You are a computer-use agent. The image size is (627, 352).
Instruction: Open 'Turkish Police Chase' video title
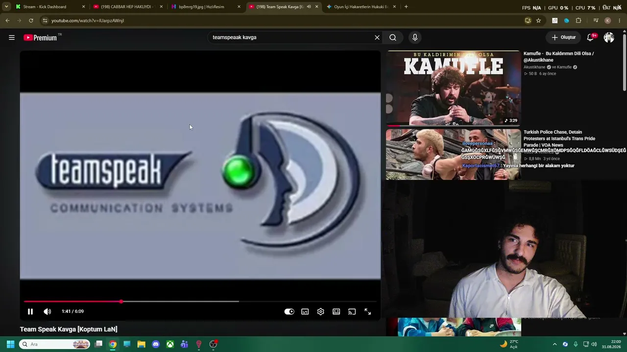559,138
